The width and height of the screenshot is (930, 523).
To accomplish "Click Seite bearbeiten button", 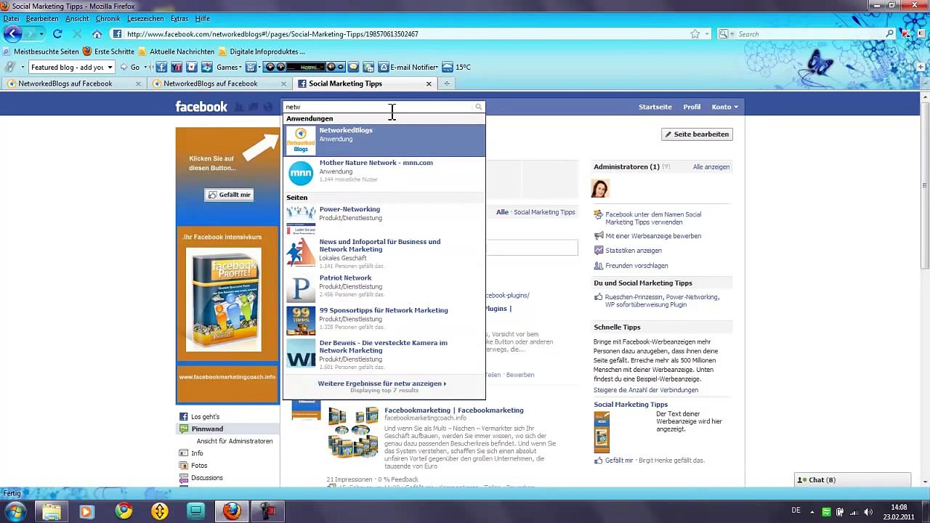I will coord(696,134).
